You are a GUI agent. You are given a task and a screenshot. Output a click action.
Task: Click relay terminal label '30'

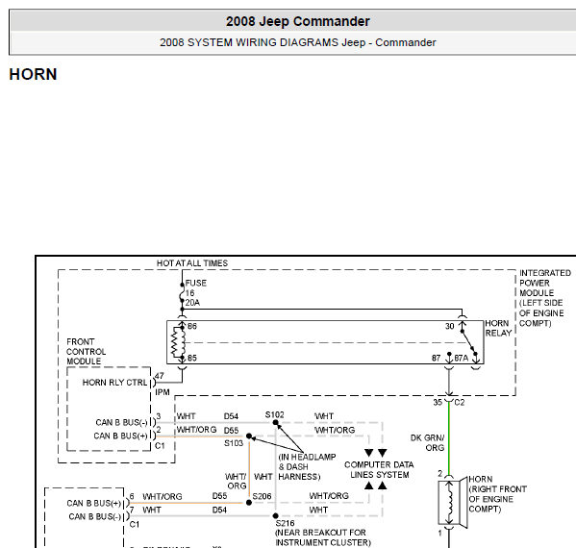[450, 326]
